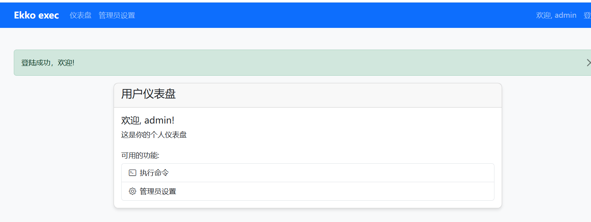The image size is (591, 222).
Task: Click the terminal icon beside 执行命令
Action: click(133, 173)
